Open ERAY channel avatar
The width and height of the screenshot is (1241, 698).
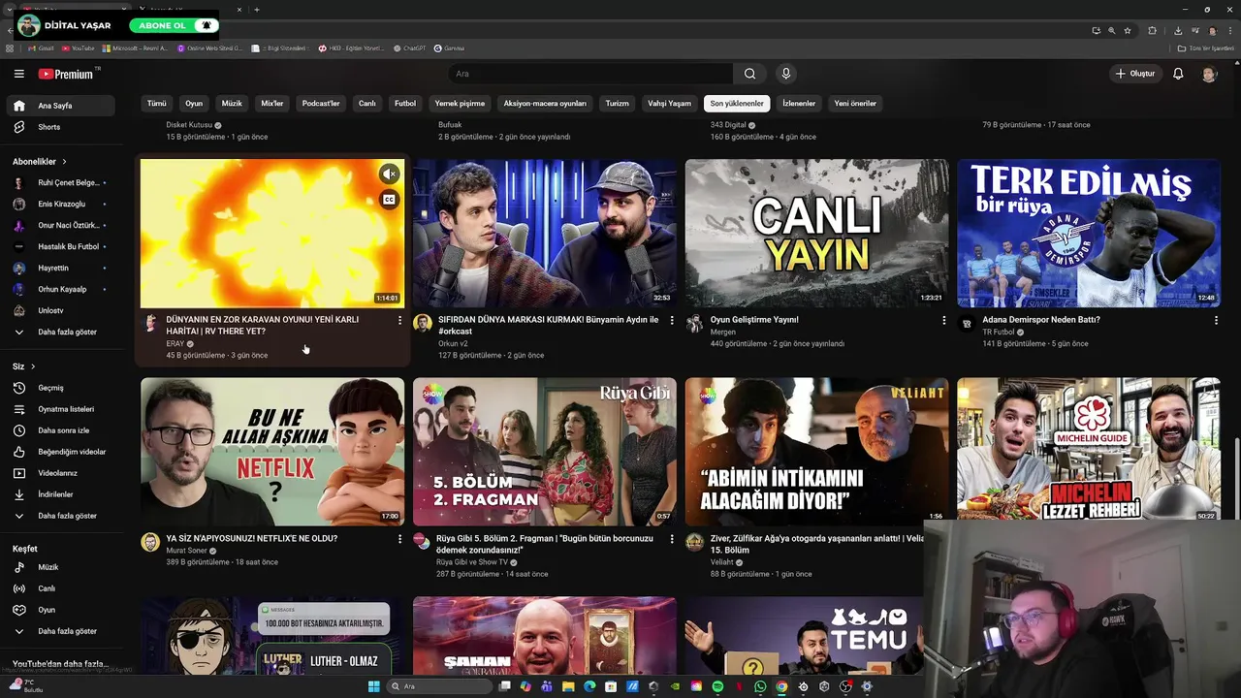tap(150, 324)
